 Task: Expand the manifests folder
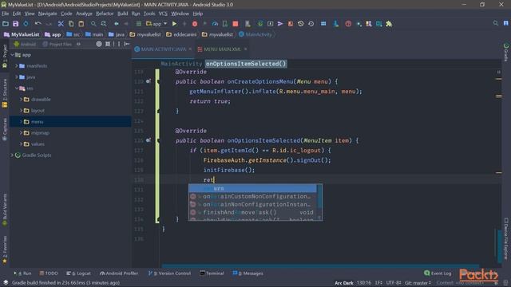click(17, 66)
